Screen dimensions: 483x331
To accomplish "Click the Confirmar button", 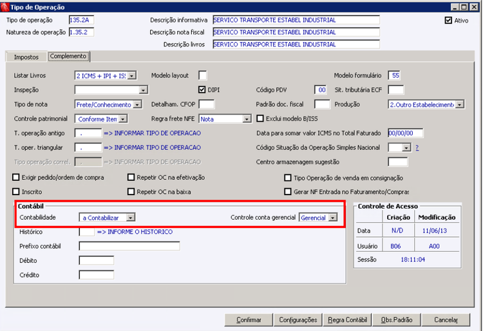I will [249, 320].
